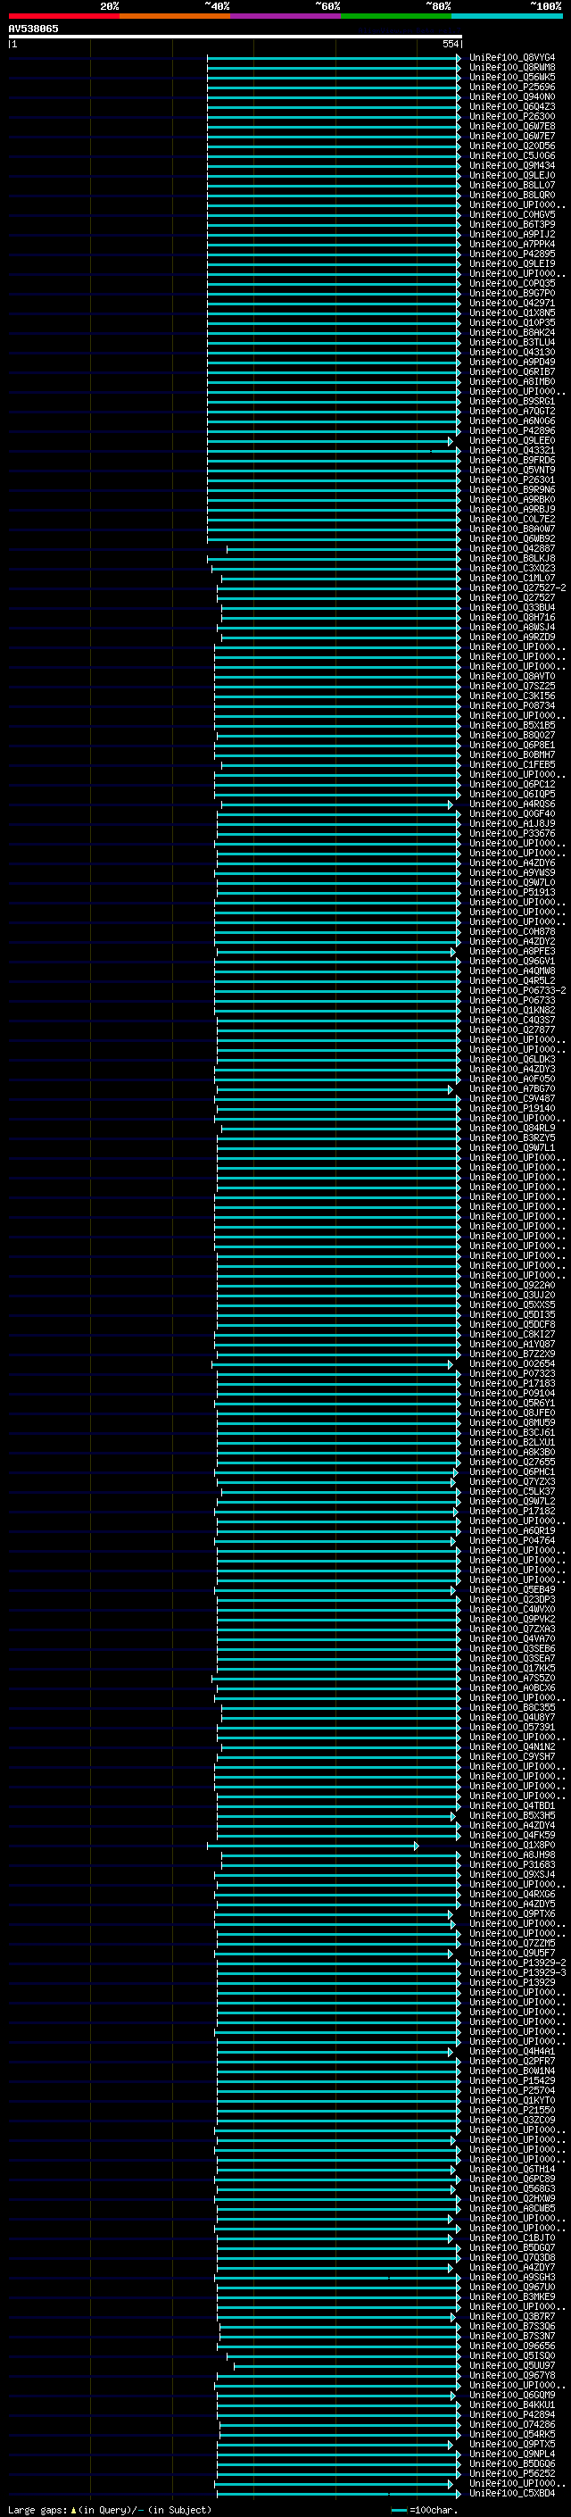Viewport: 571px width, 2517px height.
Task: Select hit label UniRef100_Q7YZX3
Action: click(512, 1481)
